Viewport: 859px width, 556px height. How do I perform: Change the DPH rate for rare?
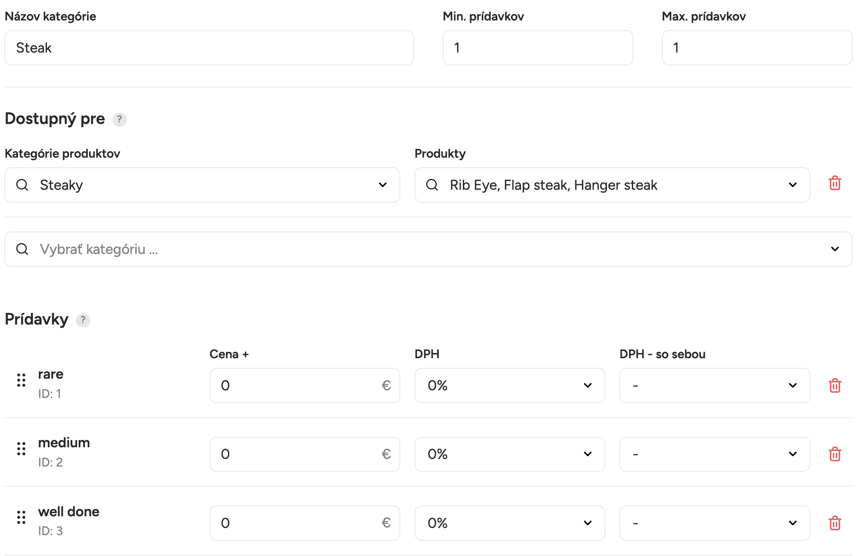click(x=510, y=386)
